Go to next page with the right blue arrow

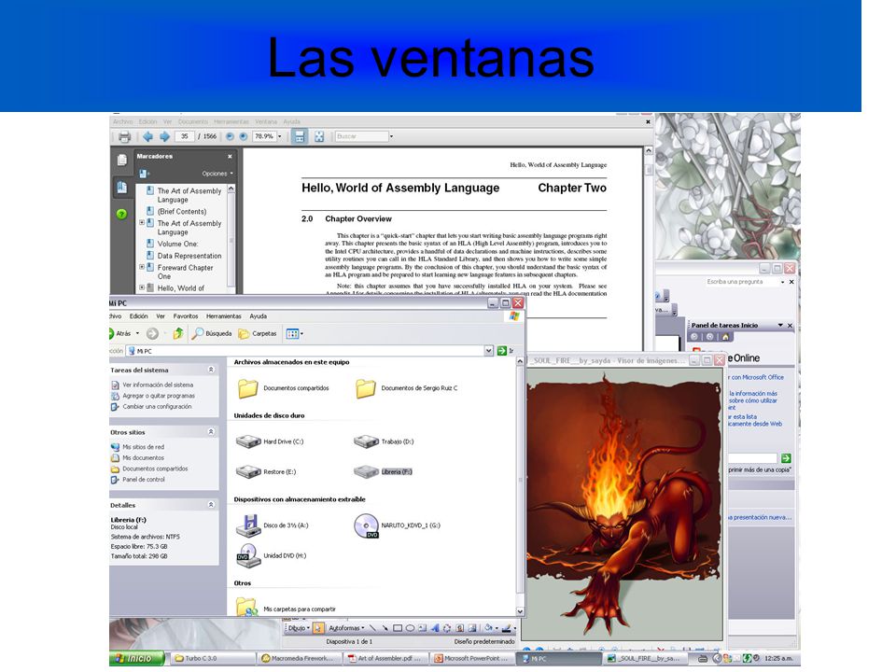pos(164,136)
